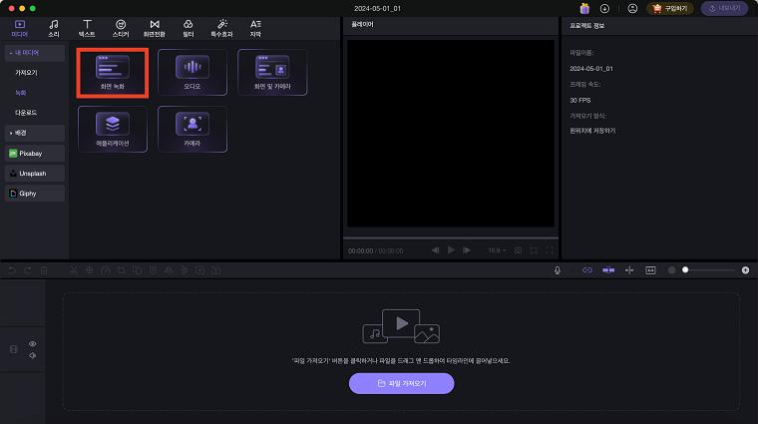Viewport: 758px width, 424px height.
Task: Open the 소리 sound tab
Action: tap(54, 29)
